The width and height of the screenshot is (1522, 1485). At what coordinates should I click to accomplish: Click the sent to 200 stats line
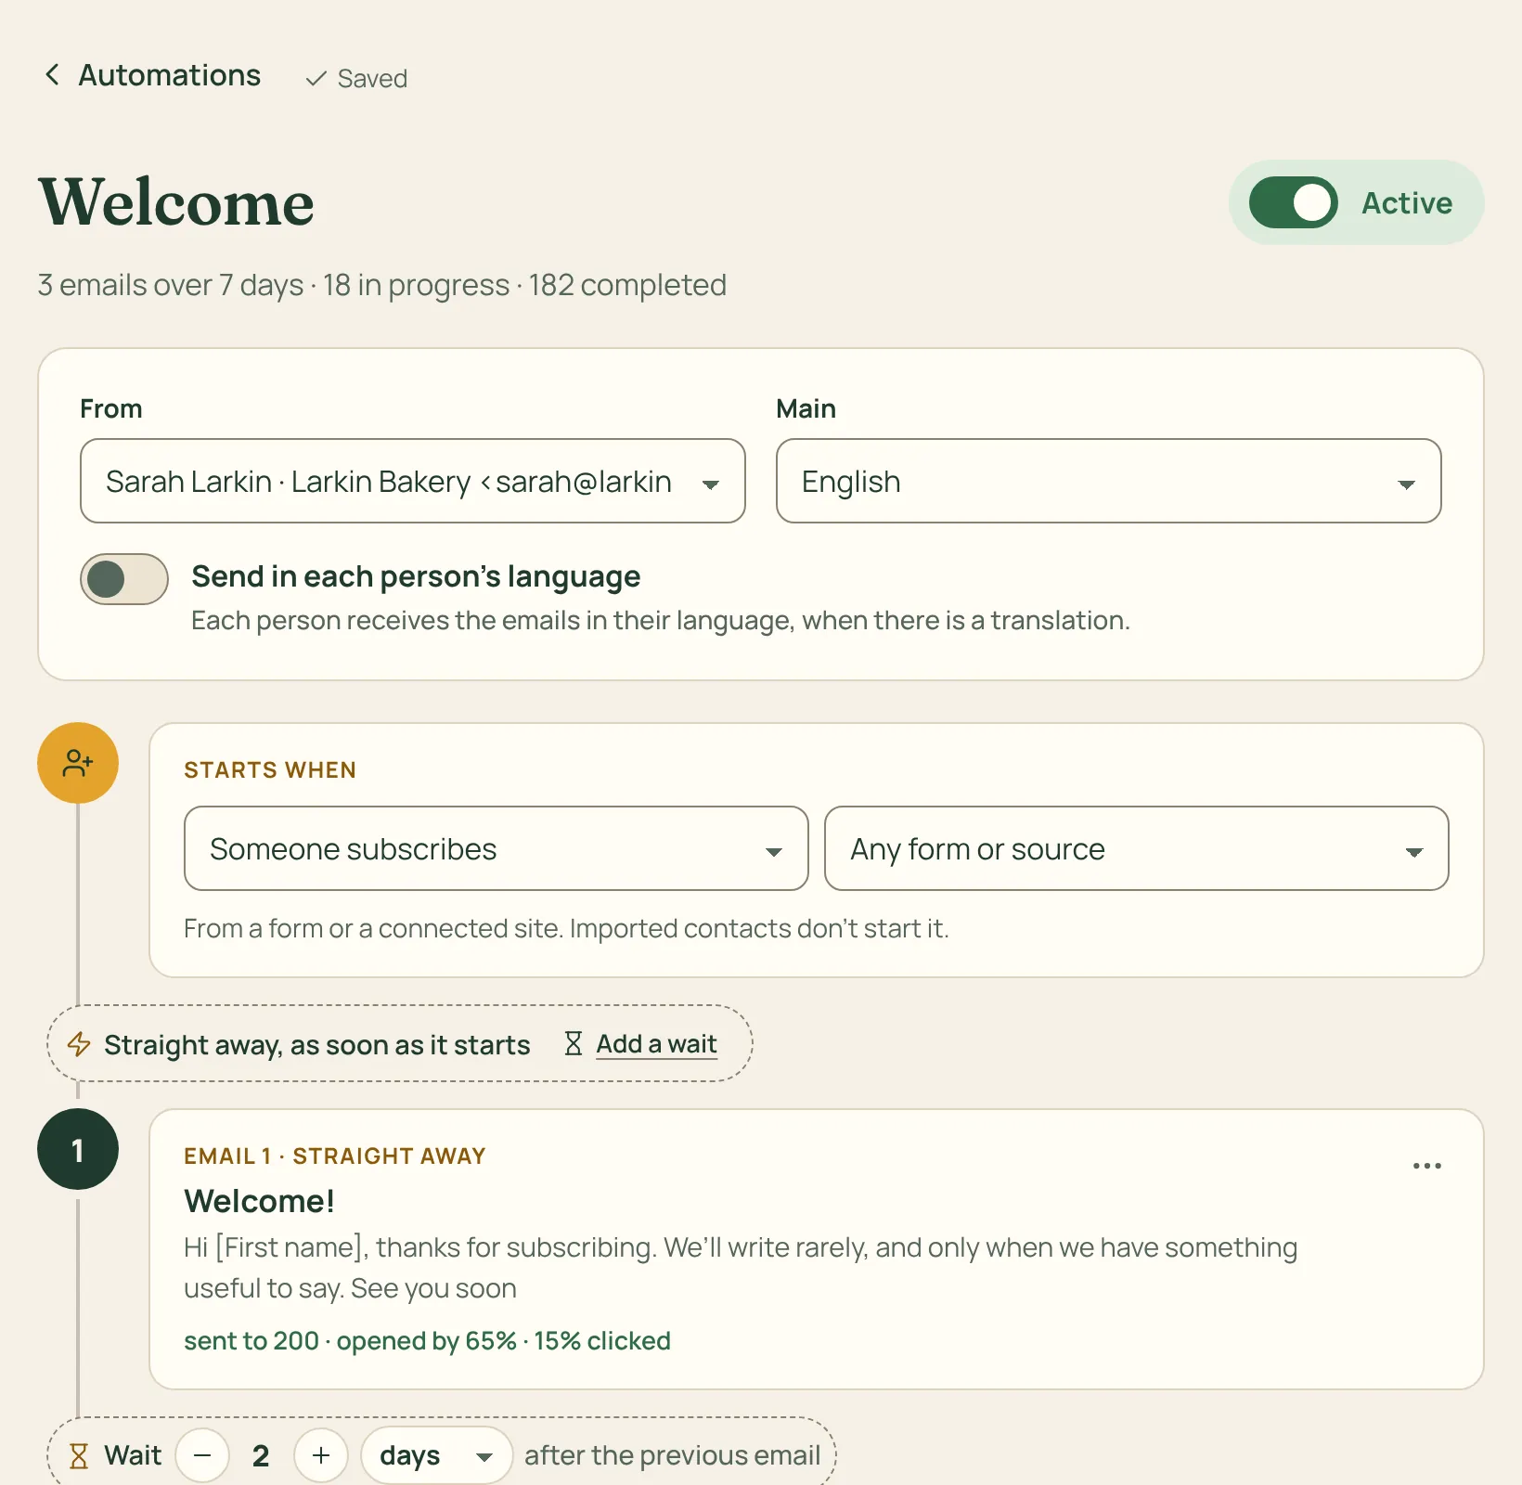(x=427, y=1341)
